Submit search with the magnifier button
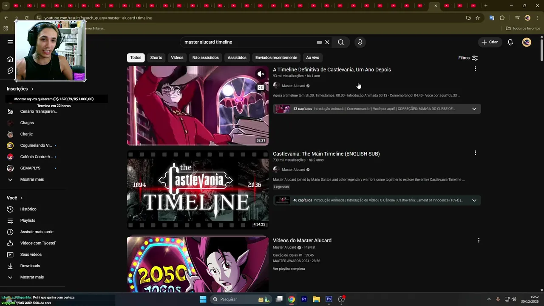The image size is (544, 306). [341, 42]
